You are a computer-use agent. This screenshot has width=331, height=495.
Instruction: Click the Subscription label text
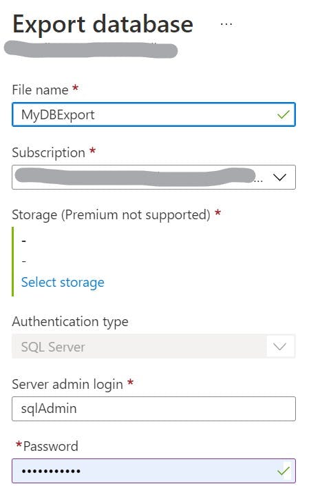point(49,153)
